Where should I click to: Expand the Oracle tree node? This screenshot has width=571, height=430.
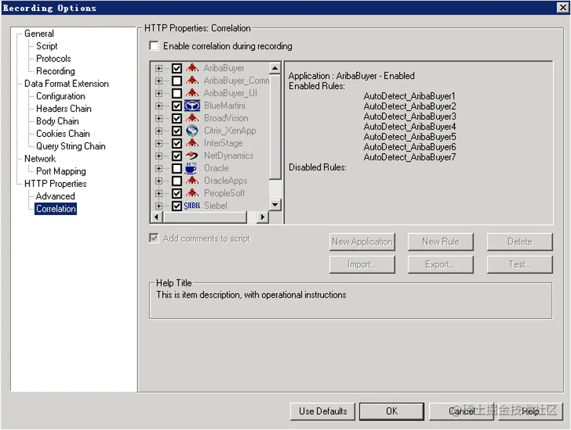coord(159,168)
